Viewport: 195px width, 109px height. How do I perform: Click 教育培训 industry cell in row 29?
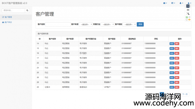pos(83,87)
